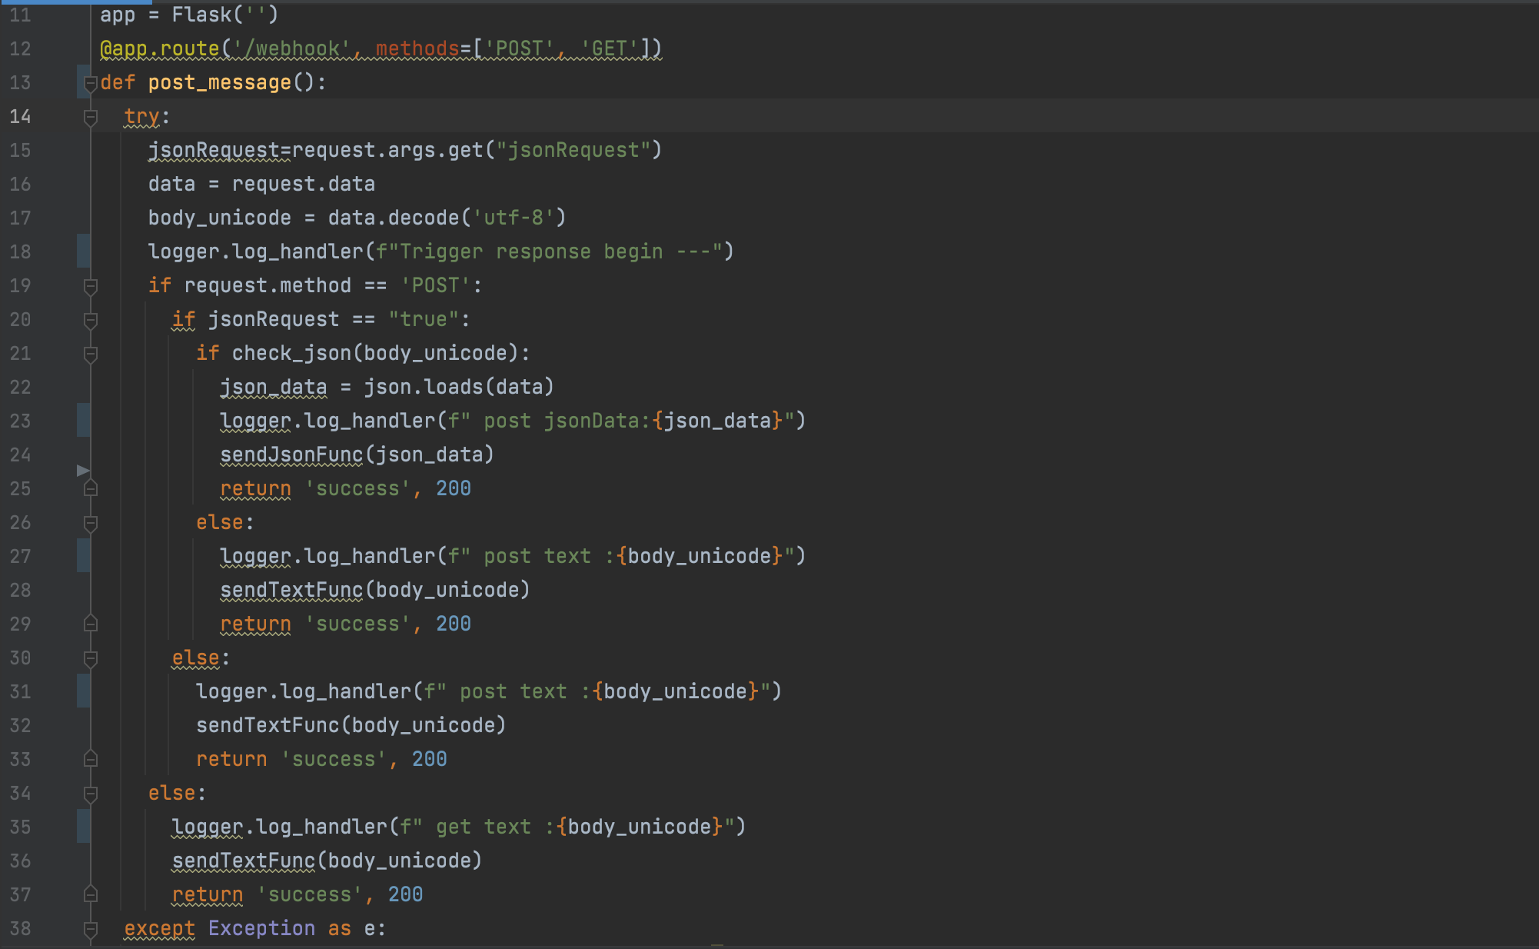
Task: Click 'sendTextFunc' call on line 28
Action: tap(291, 590)
